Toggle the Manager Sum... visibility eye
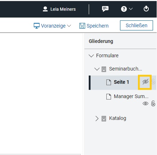The height and width of the screenshot is (155, 157). [x=146, y=103]
